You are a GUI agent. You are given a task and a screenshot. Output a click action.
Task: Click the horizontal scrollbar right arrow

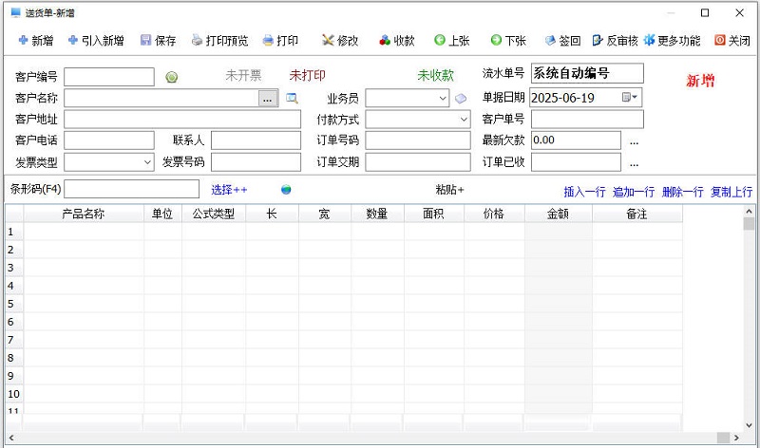click(736, 438)
